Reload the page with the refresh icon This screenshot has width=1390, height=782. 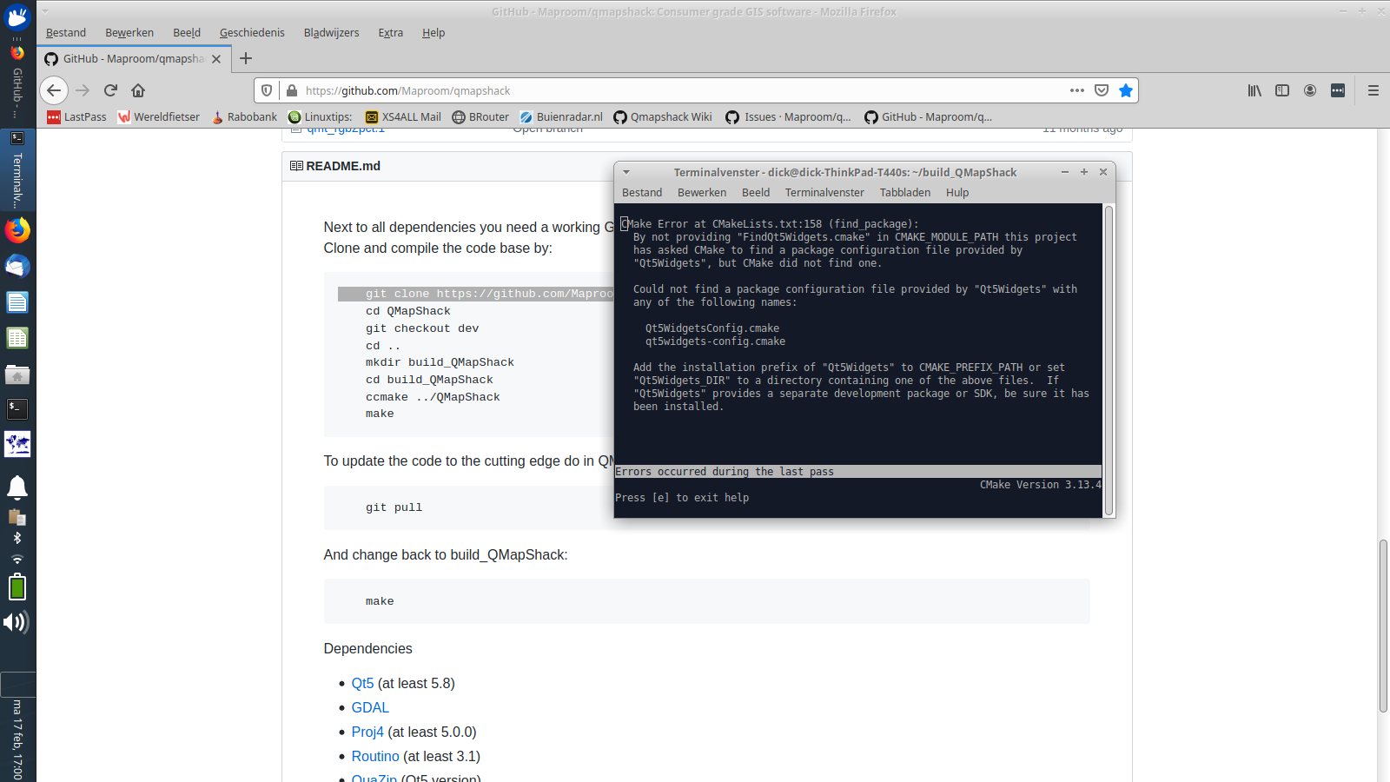pos(110,90)
